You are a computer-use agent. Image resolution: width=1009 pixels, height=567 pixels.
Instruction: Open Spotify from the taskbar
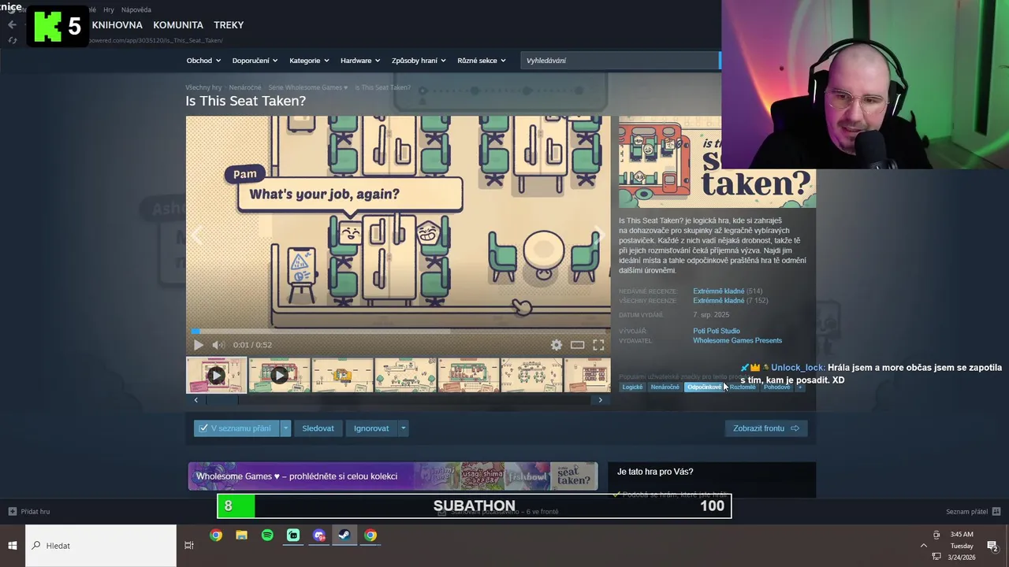[x=267, y=535]
